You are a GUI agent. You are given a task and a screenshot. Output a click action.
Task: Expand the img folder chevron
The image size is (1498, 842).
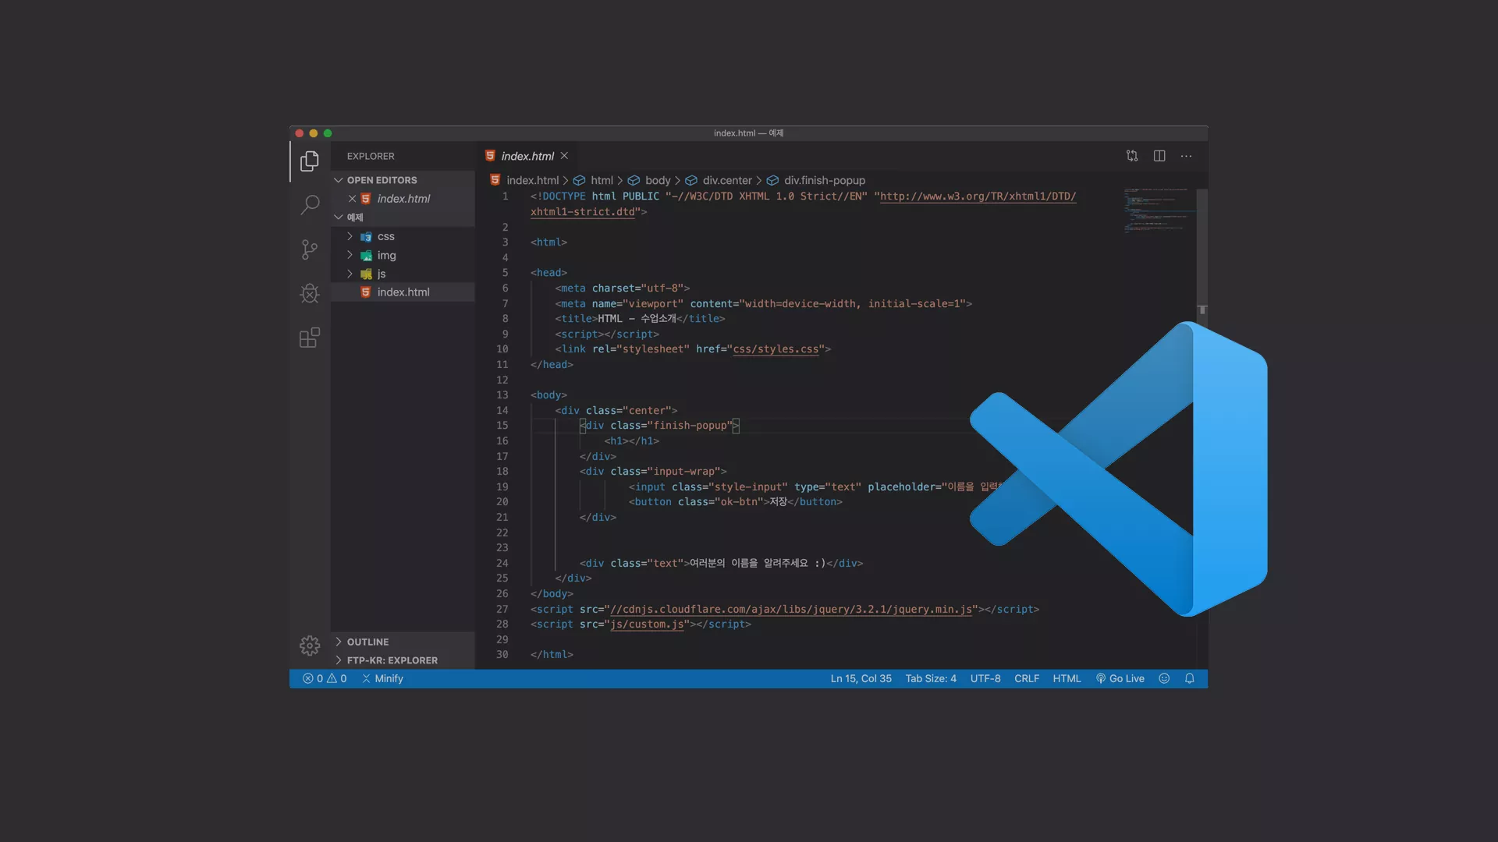[x=350, y=256]
